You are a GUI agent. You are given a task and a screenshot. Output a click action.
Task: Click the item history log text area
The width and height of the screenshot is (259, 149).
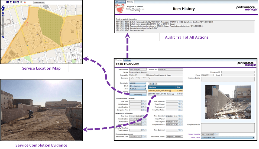click(x=186, y=26)
